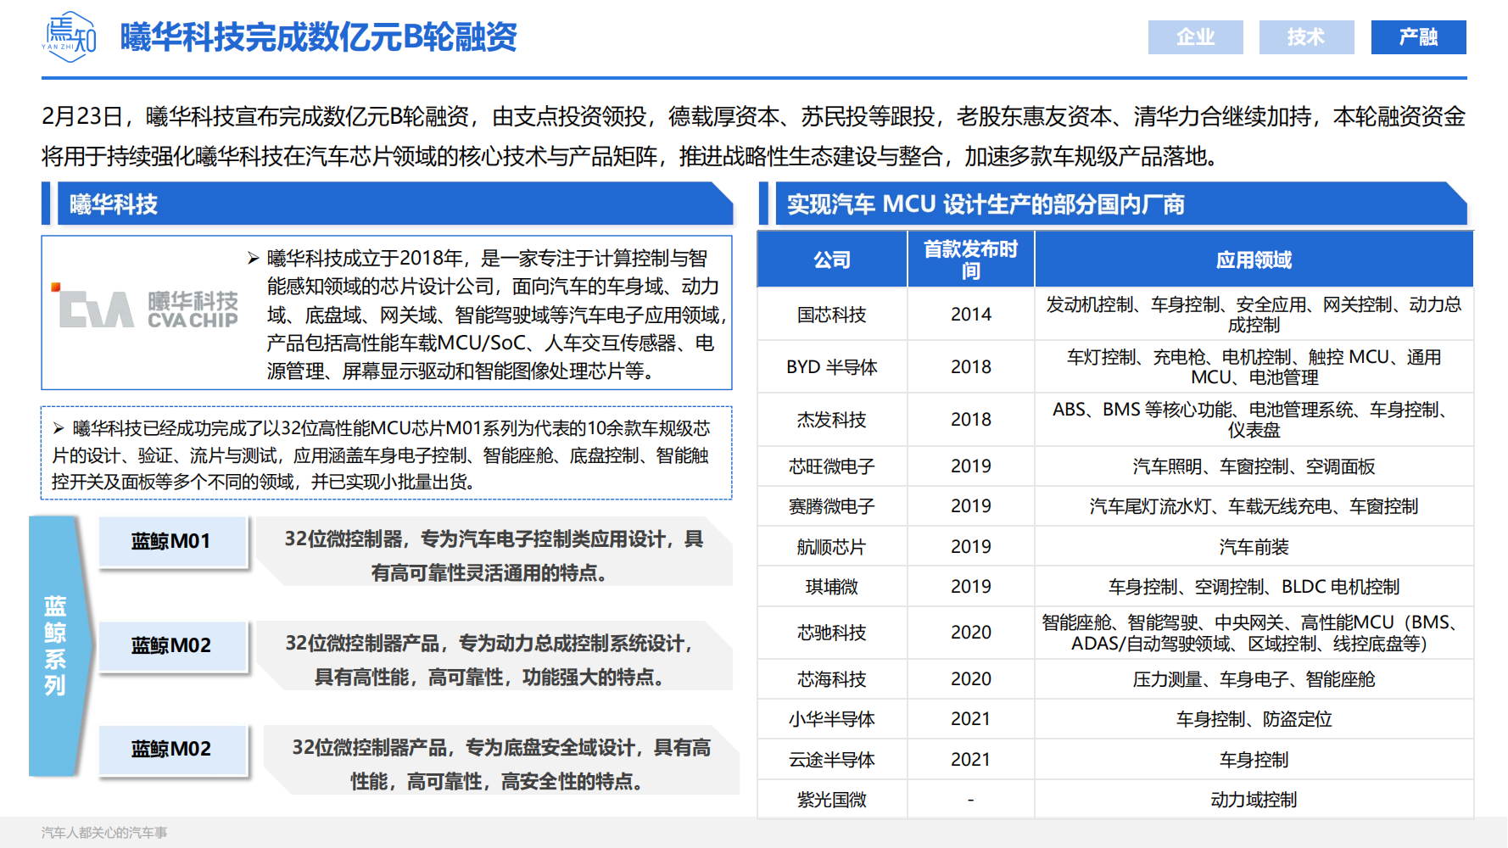
Task: Click the dash year cell for 紫光国微
Action: coord(971,800)
